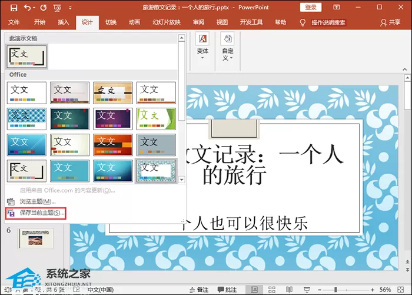
Task: Click the Redo icon in title bar
Action: (x=44, y=8)
